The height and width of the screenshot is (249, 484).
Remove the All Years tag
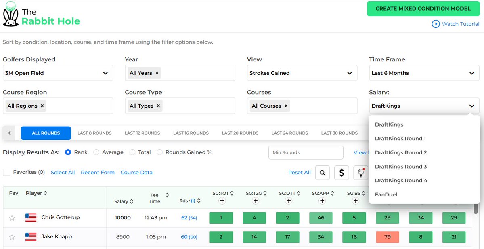pos(157,73)
